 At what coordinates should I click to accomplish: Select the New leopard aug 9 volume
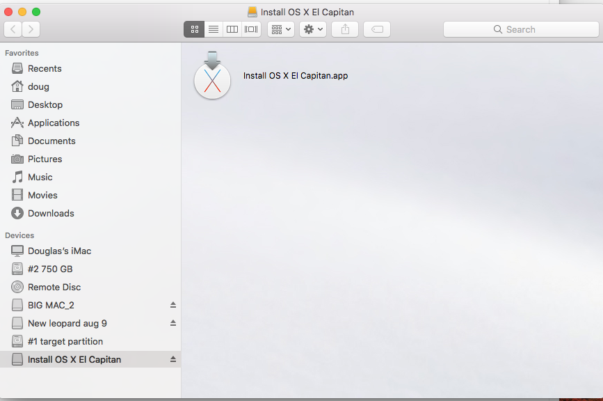(90, 323)
